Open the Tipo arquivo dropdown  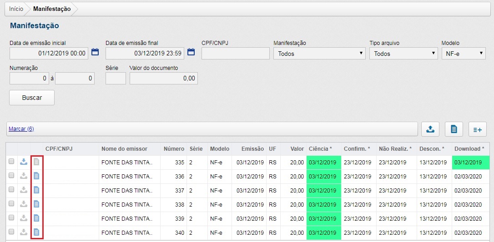403,54
